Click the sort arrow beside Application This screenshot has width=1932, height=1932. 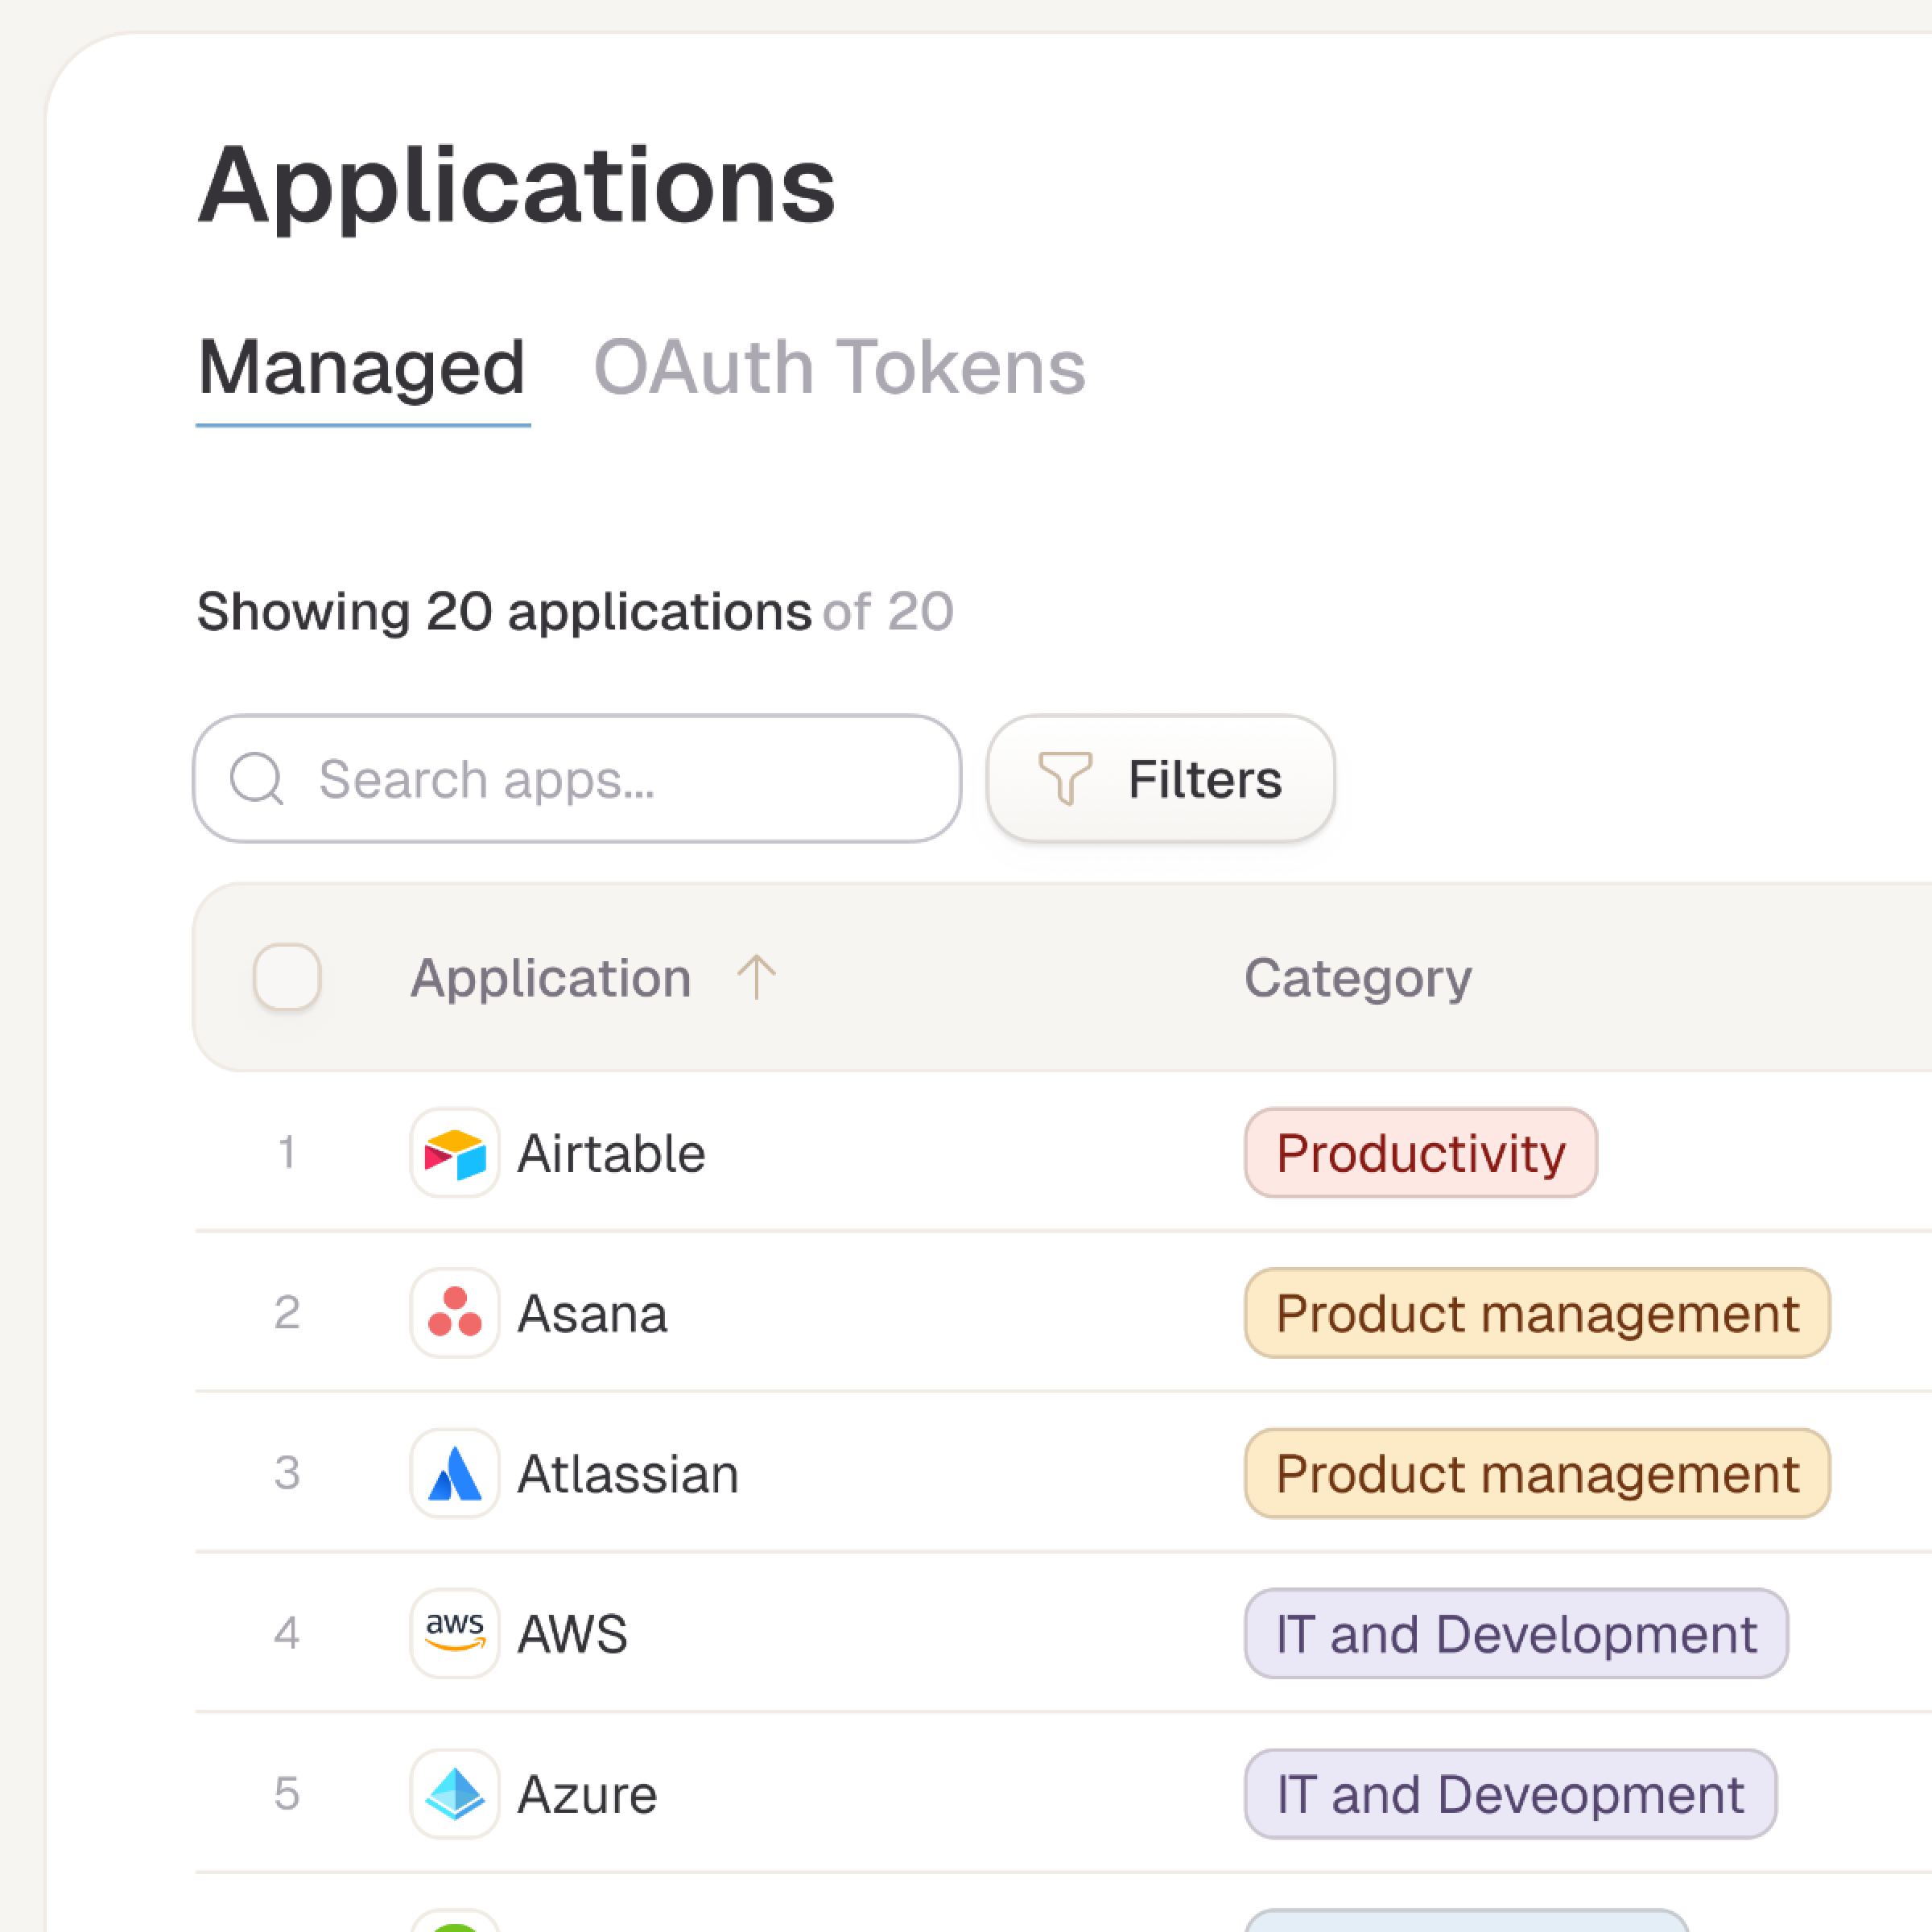(x=756, y=977)
